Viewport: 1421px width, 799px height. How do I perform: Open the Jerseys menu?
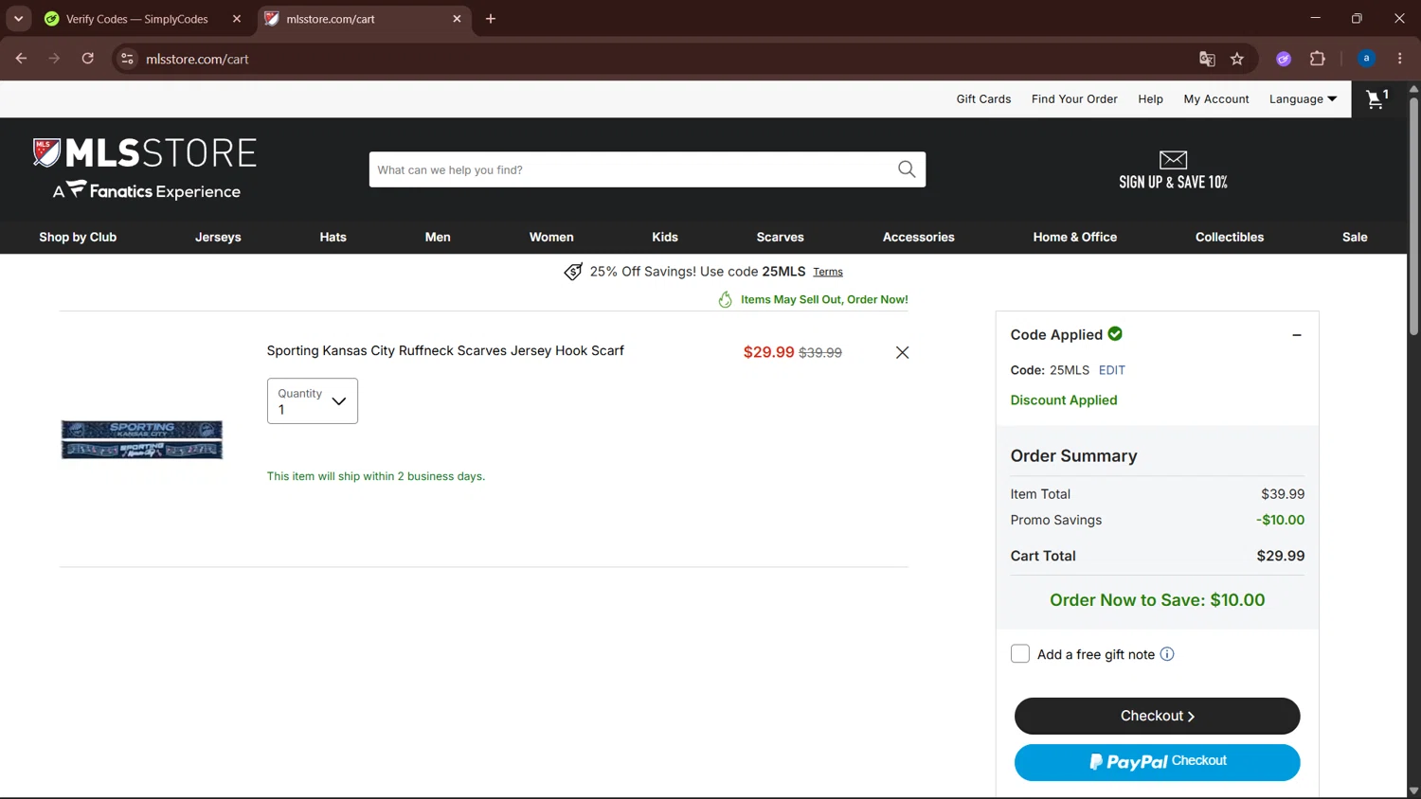tap(218, 237)
